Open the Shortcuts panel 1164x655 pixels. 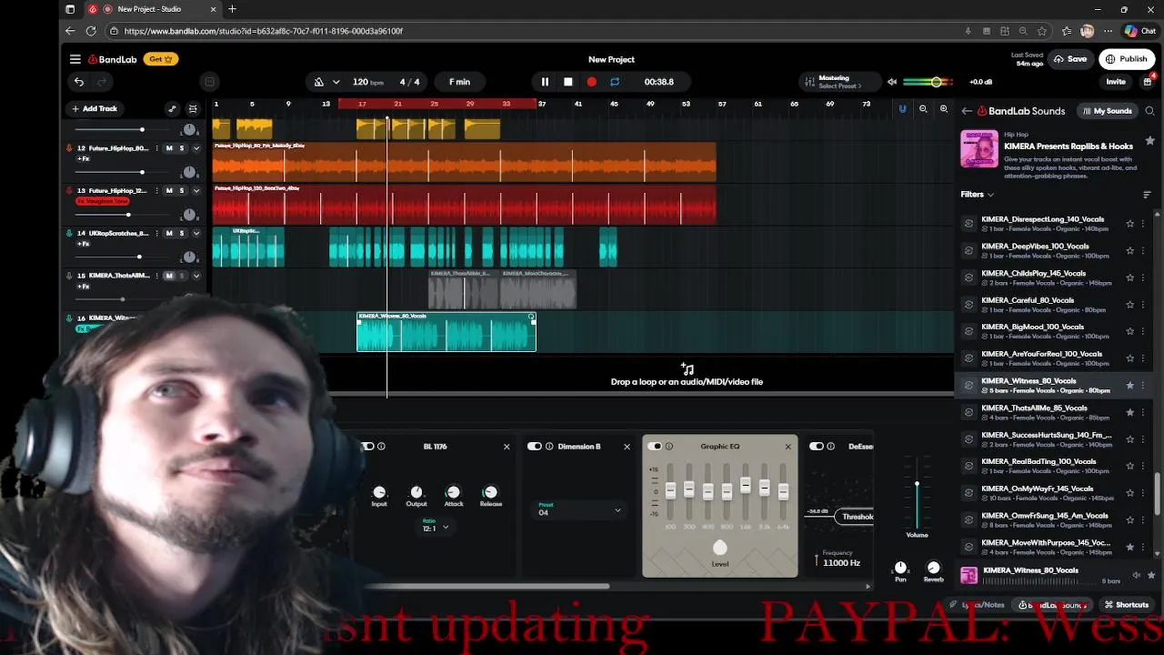(1127, 605)
